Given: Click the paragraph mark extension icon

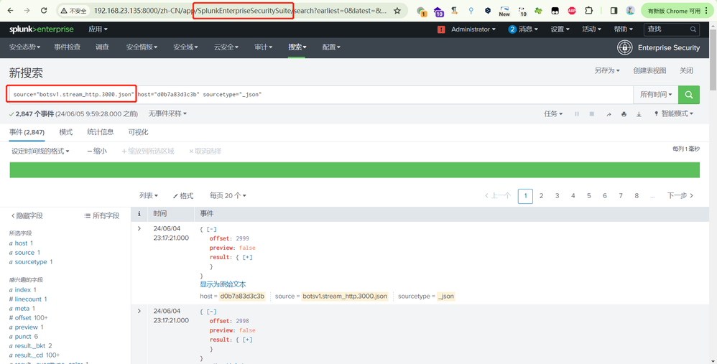Looking at the screenshot, I should [455, 11].
